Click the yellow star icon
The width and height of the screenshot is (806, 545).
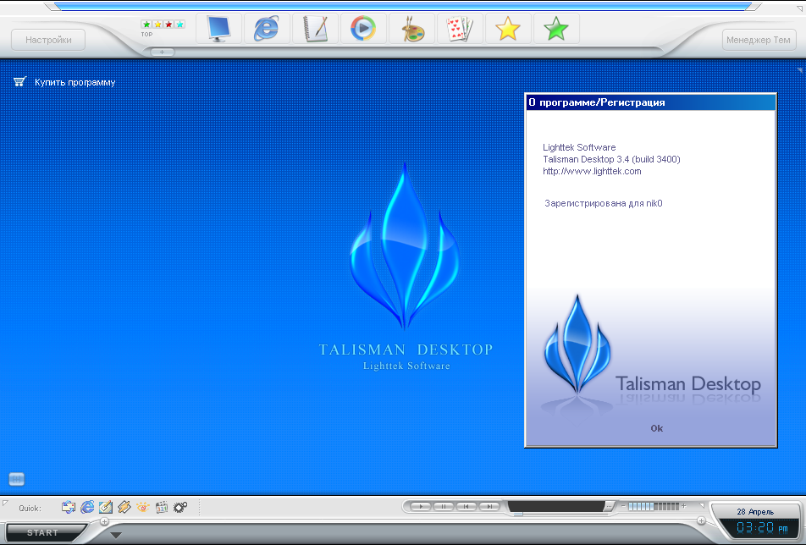click(x=508, y=29)
